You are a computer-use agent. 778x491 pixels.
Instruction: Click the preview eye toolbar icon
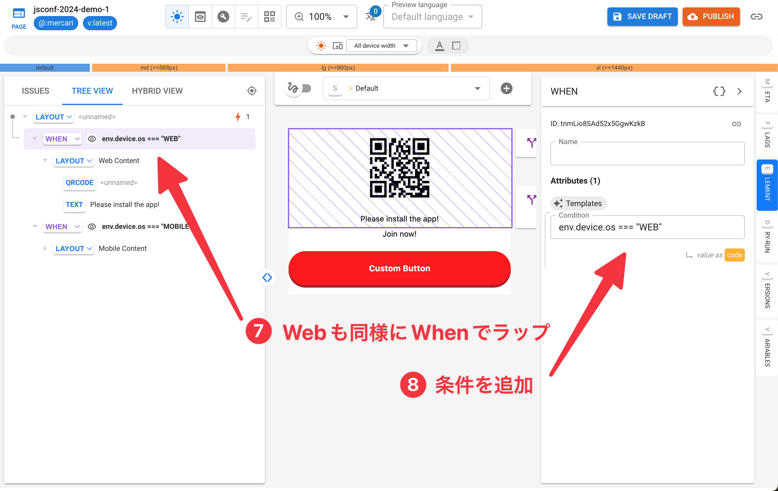coord(200,17)
